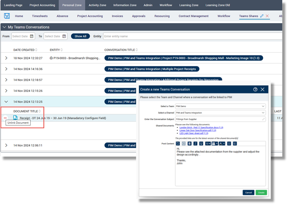Click the Show All button
Image resolution: width=289 pixels, height=206 pixels.
(x=80, y=36)
